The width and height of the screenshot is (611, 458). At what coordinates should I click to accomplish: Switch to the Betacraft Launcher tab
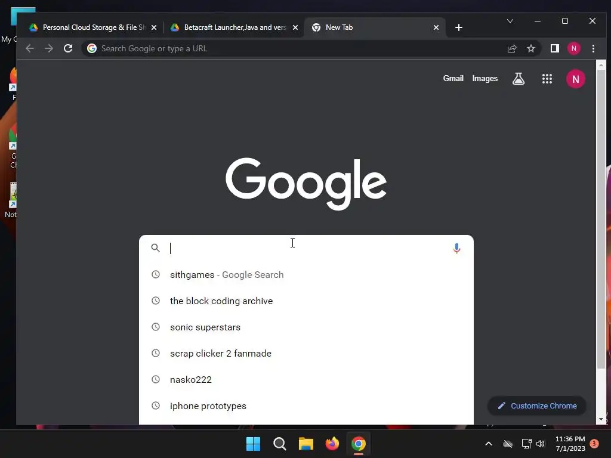click(x=234, y=27)
